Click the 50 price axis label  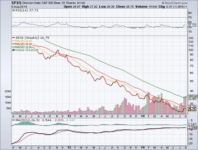click(x=192, y=81)
